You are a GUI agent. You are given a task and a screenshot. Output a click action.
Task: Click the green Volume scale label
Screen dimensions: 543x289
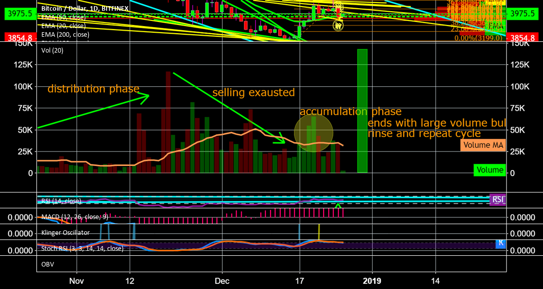pyautogui.click(x=490, y=170)
